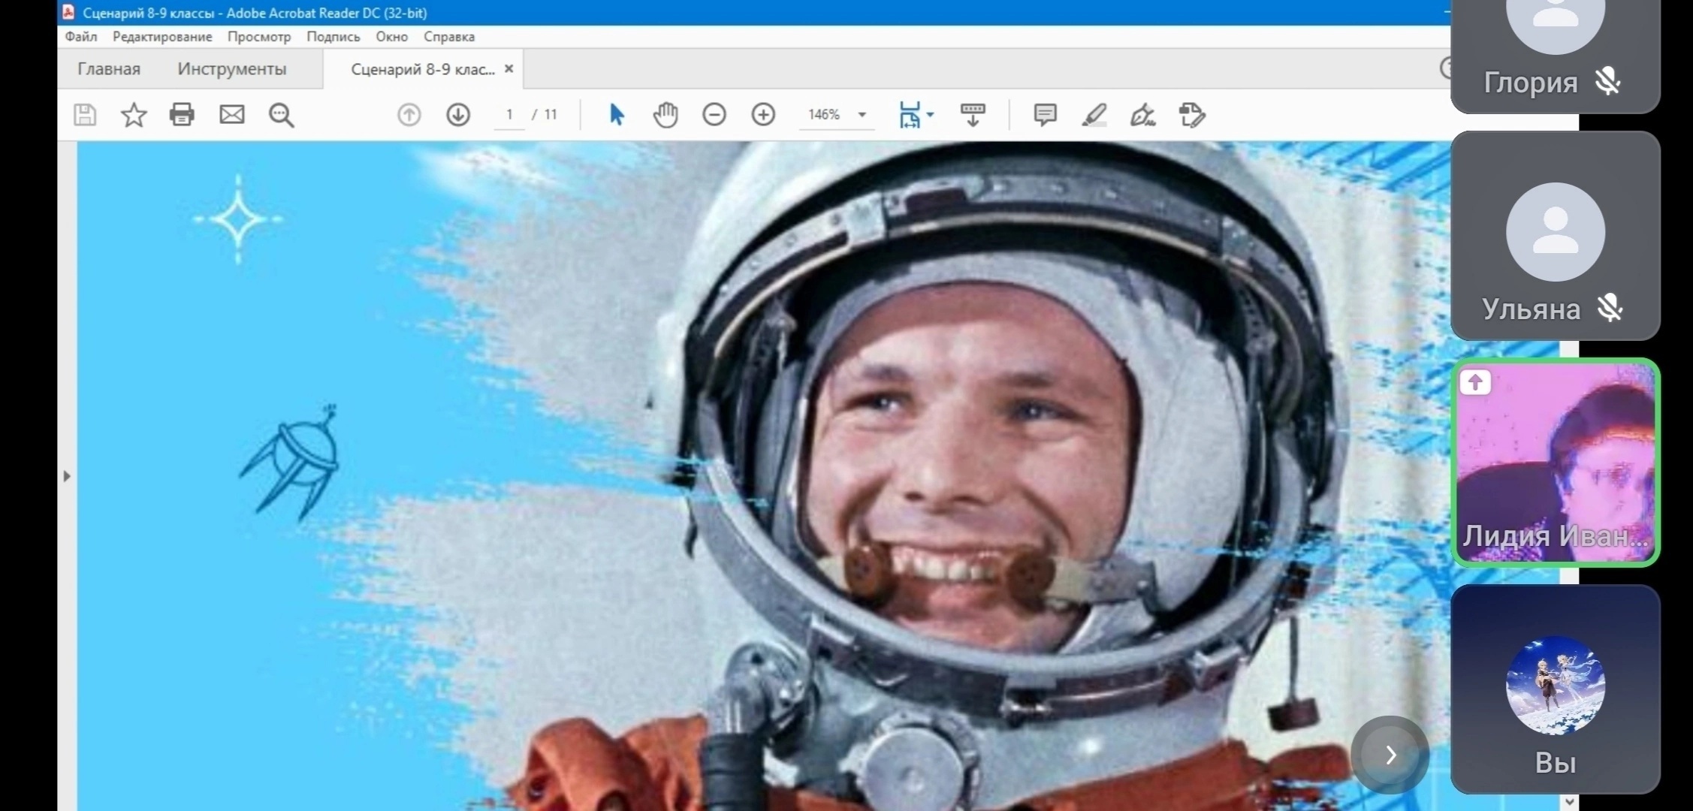
Task: Open the Редактирование menu
Action: click(x=162, y=37)
